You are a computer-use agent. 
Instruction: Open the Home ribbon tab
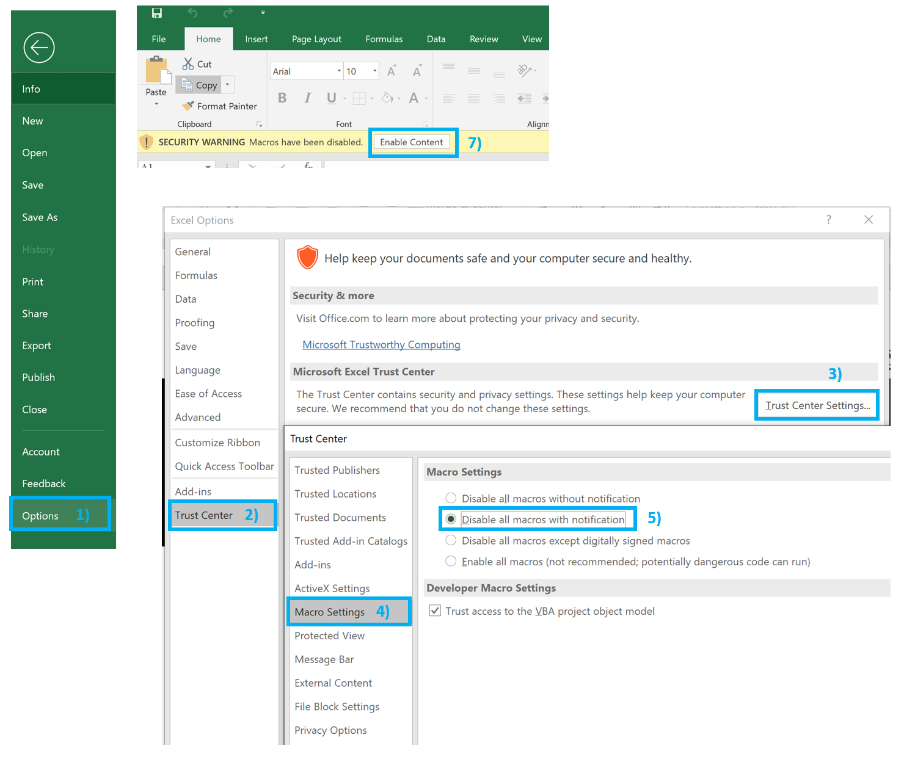(x=208, y=39)
